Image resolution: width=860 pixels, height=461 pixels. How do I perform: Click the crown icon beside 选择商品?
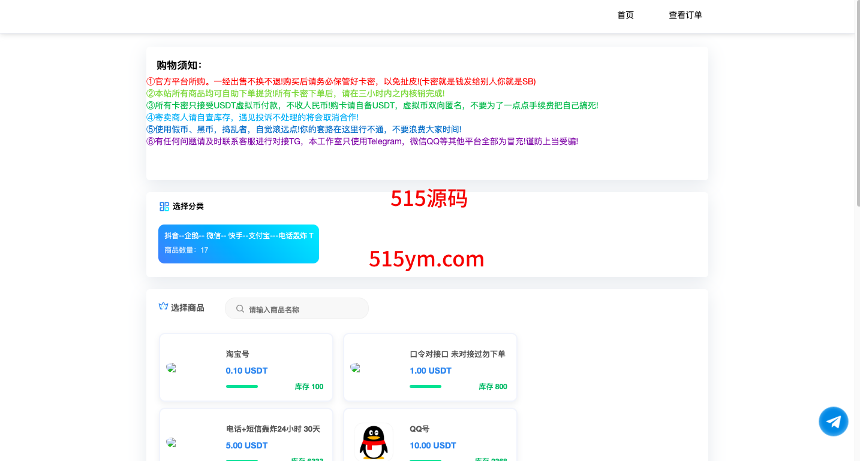point(163,307)
